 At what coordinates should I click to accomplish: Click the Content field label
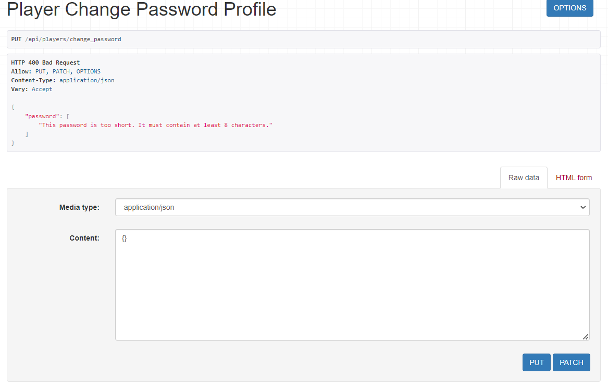click(x=84, y=238)
